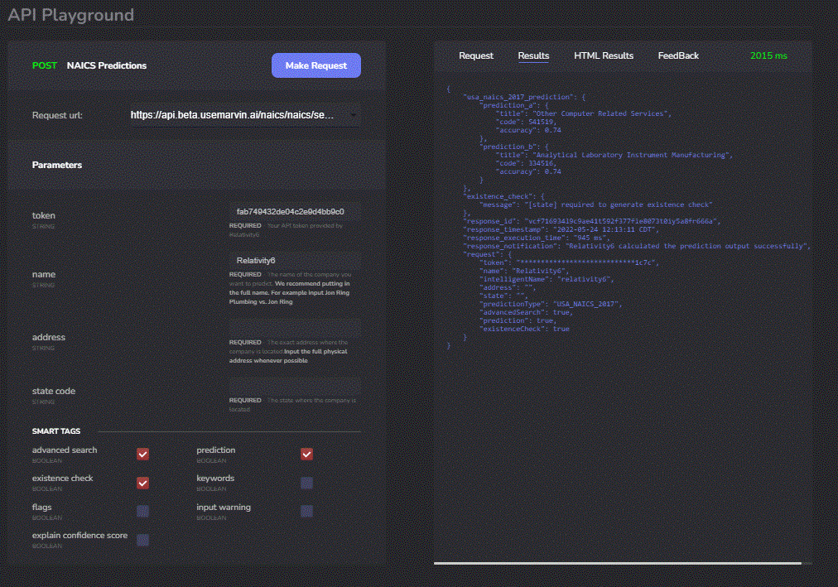The image size is (838, 587).
Task: Click the 2015 ms response time
Action: [x=768, y=55]
